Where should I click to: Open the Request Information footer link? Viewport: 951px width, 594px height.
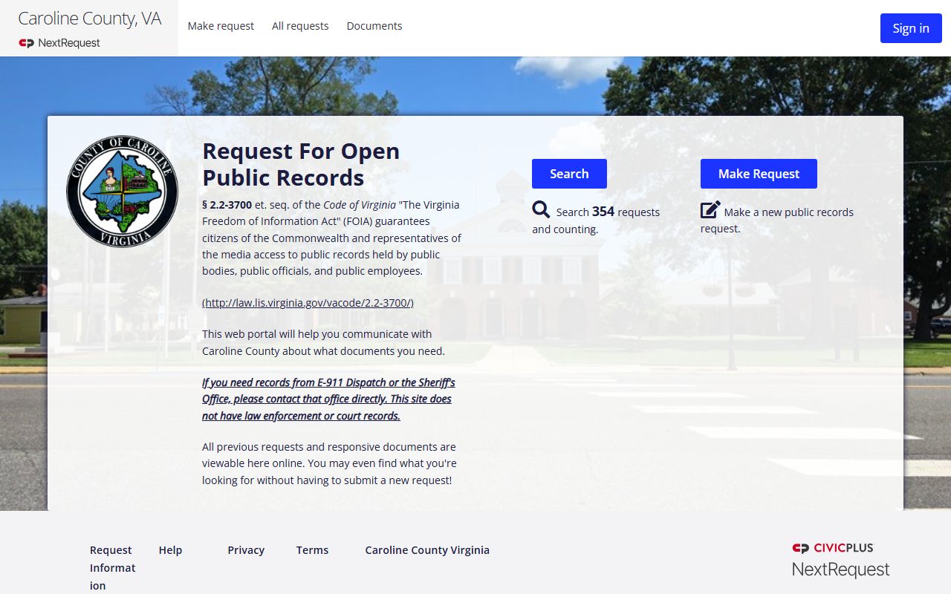click(x=113, y=568)
